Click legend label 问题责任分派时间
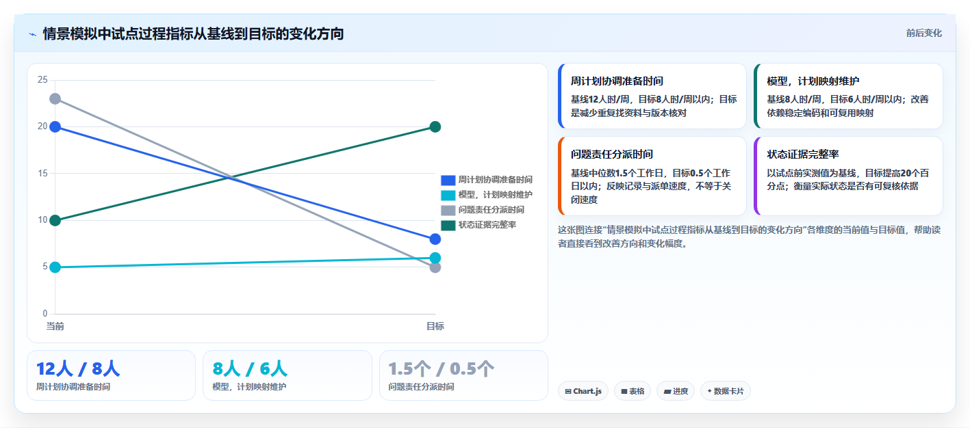The height and width of the screenshot is (428, 970). pos(491,210)
